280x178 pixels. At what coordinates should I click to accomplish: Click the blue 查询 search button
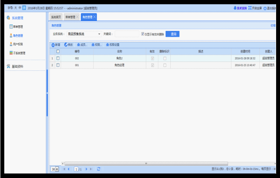coord(173,34)
